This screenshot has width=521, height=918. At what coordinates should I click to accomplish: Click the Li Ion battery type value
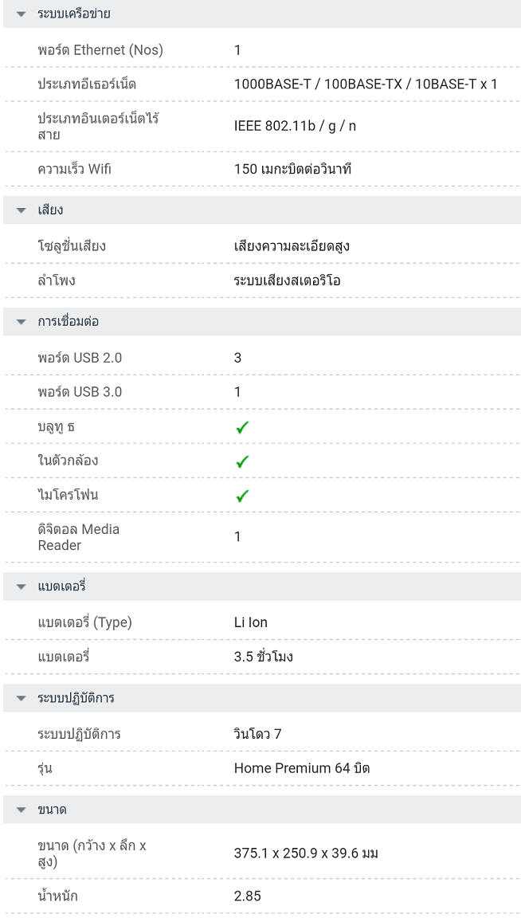(x=251, y=622)
